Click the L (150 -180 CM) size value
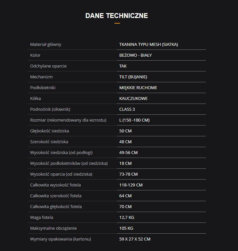Viewport: 238px width, 251px height. pyautogui.click(x=134, y=120)
